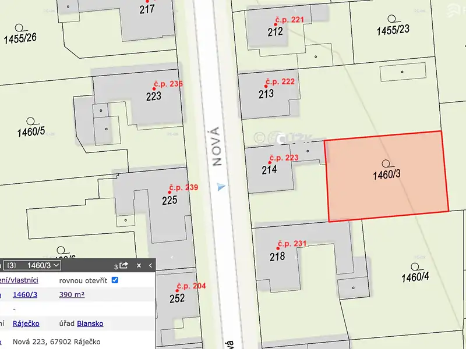This screenshot has height=349, width=466.
Task: Click building parcel number 225
Action: pyautogui.click(x=170, y=200)
